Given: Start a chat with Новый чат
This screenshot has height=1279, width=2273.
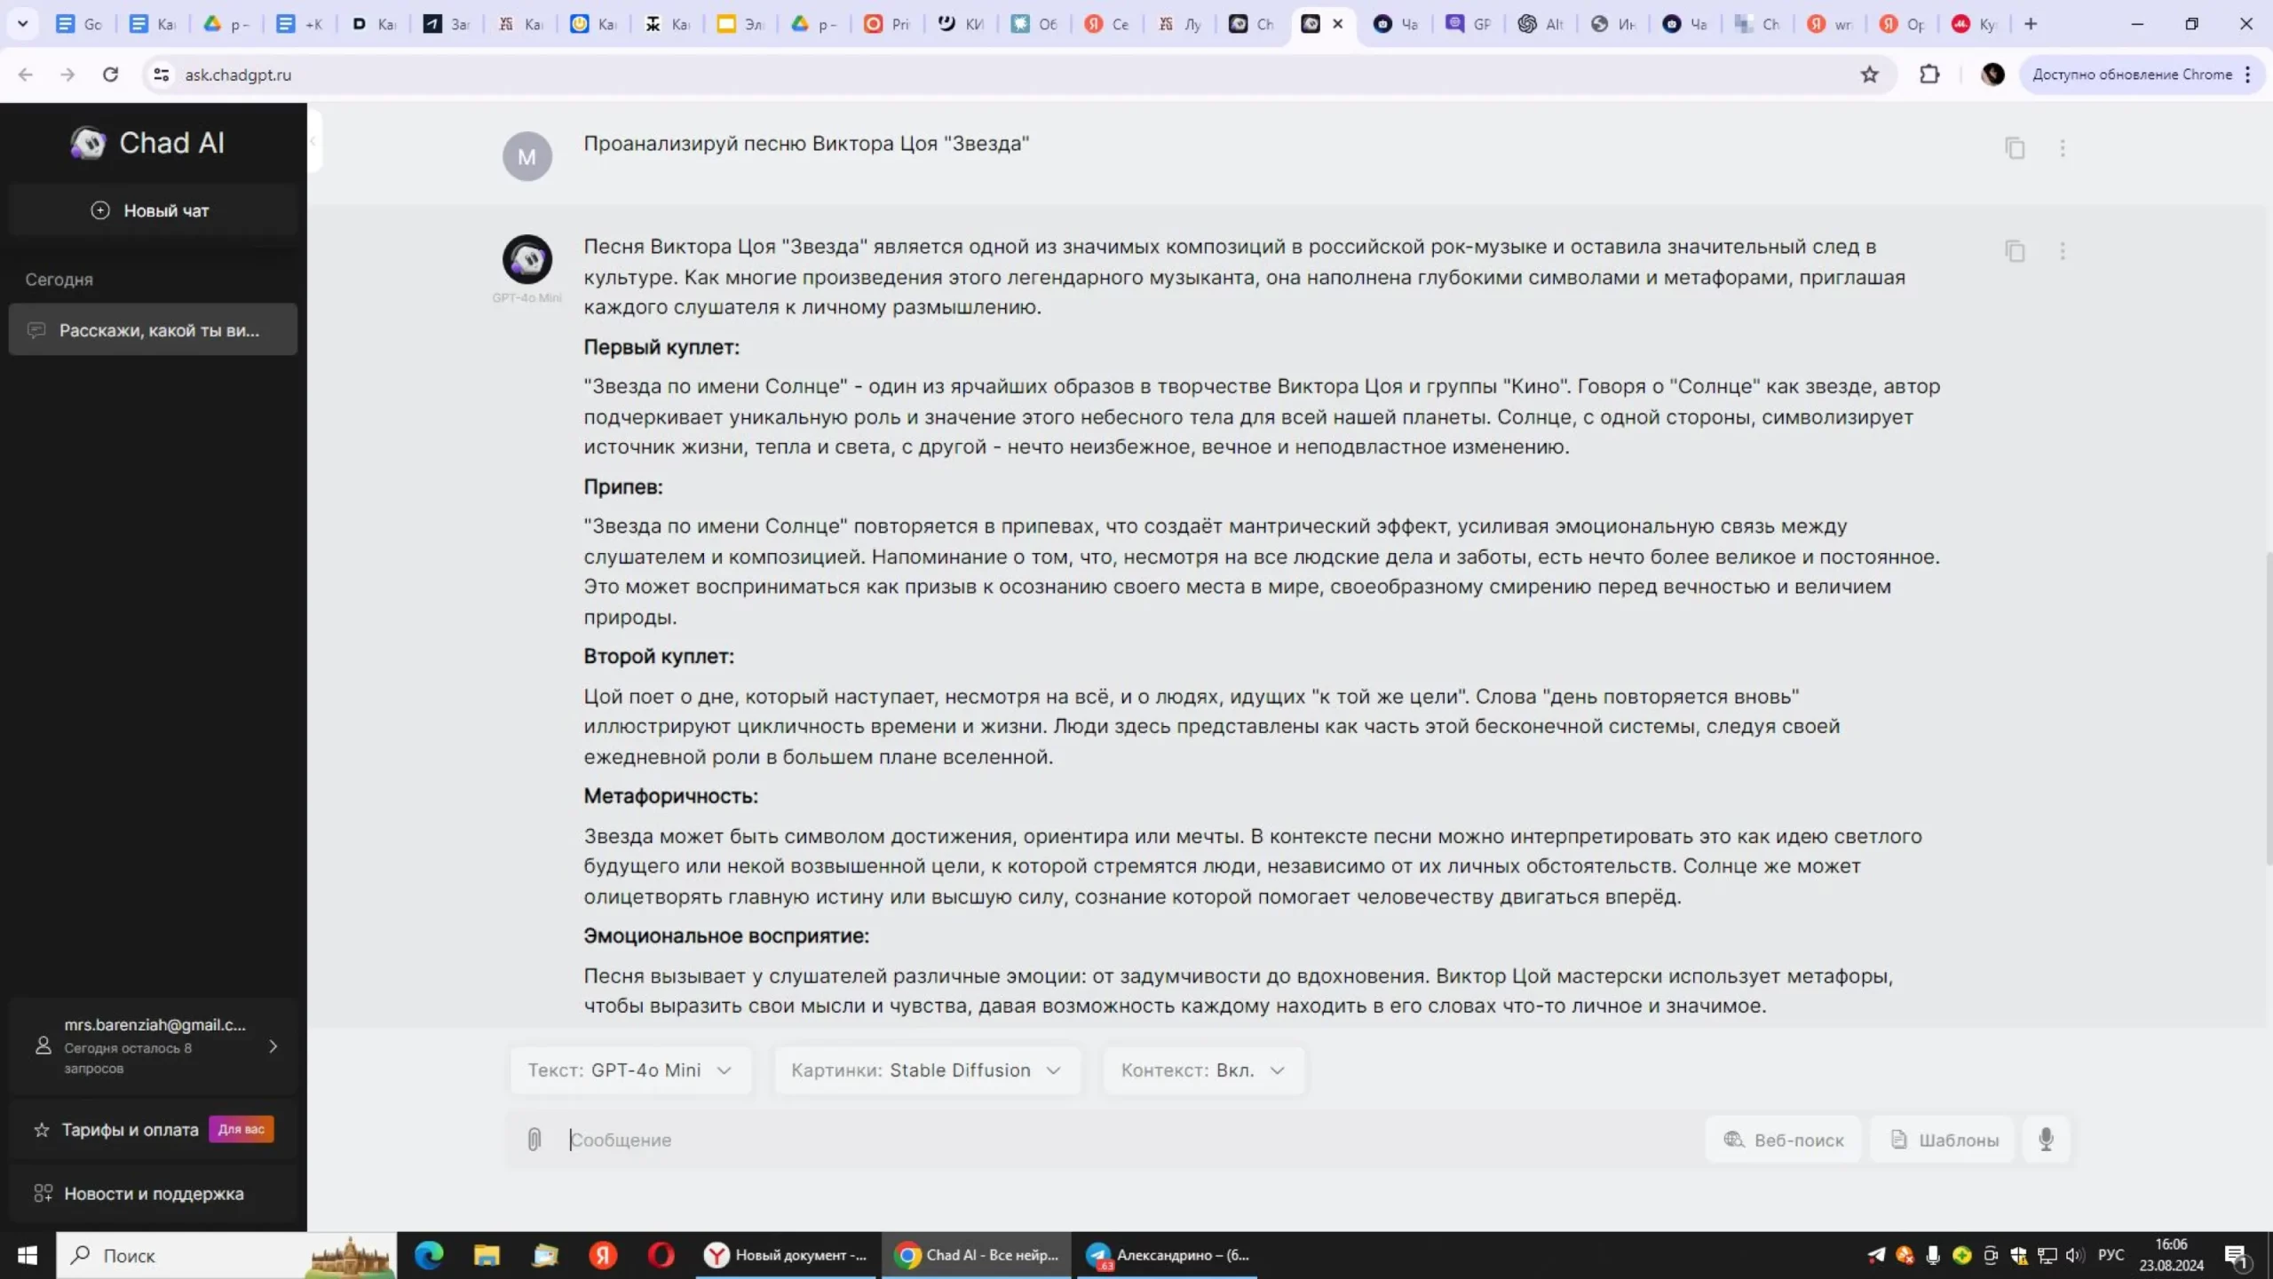Looking at the screenshot, I should point(151,211).
